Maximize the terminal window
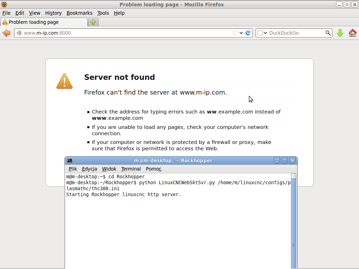 pyautogui.click(x=285, y=160)
